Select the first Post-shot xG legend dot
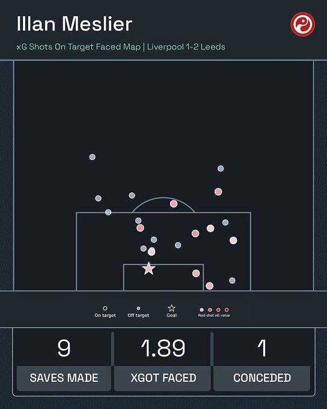This screenshot has height=409, width=327. click(x=201, y=310)
